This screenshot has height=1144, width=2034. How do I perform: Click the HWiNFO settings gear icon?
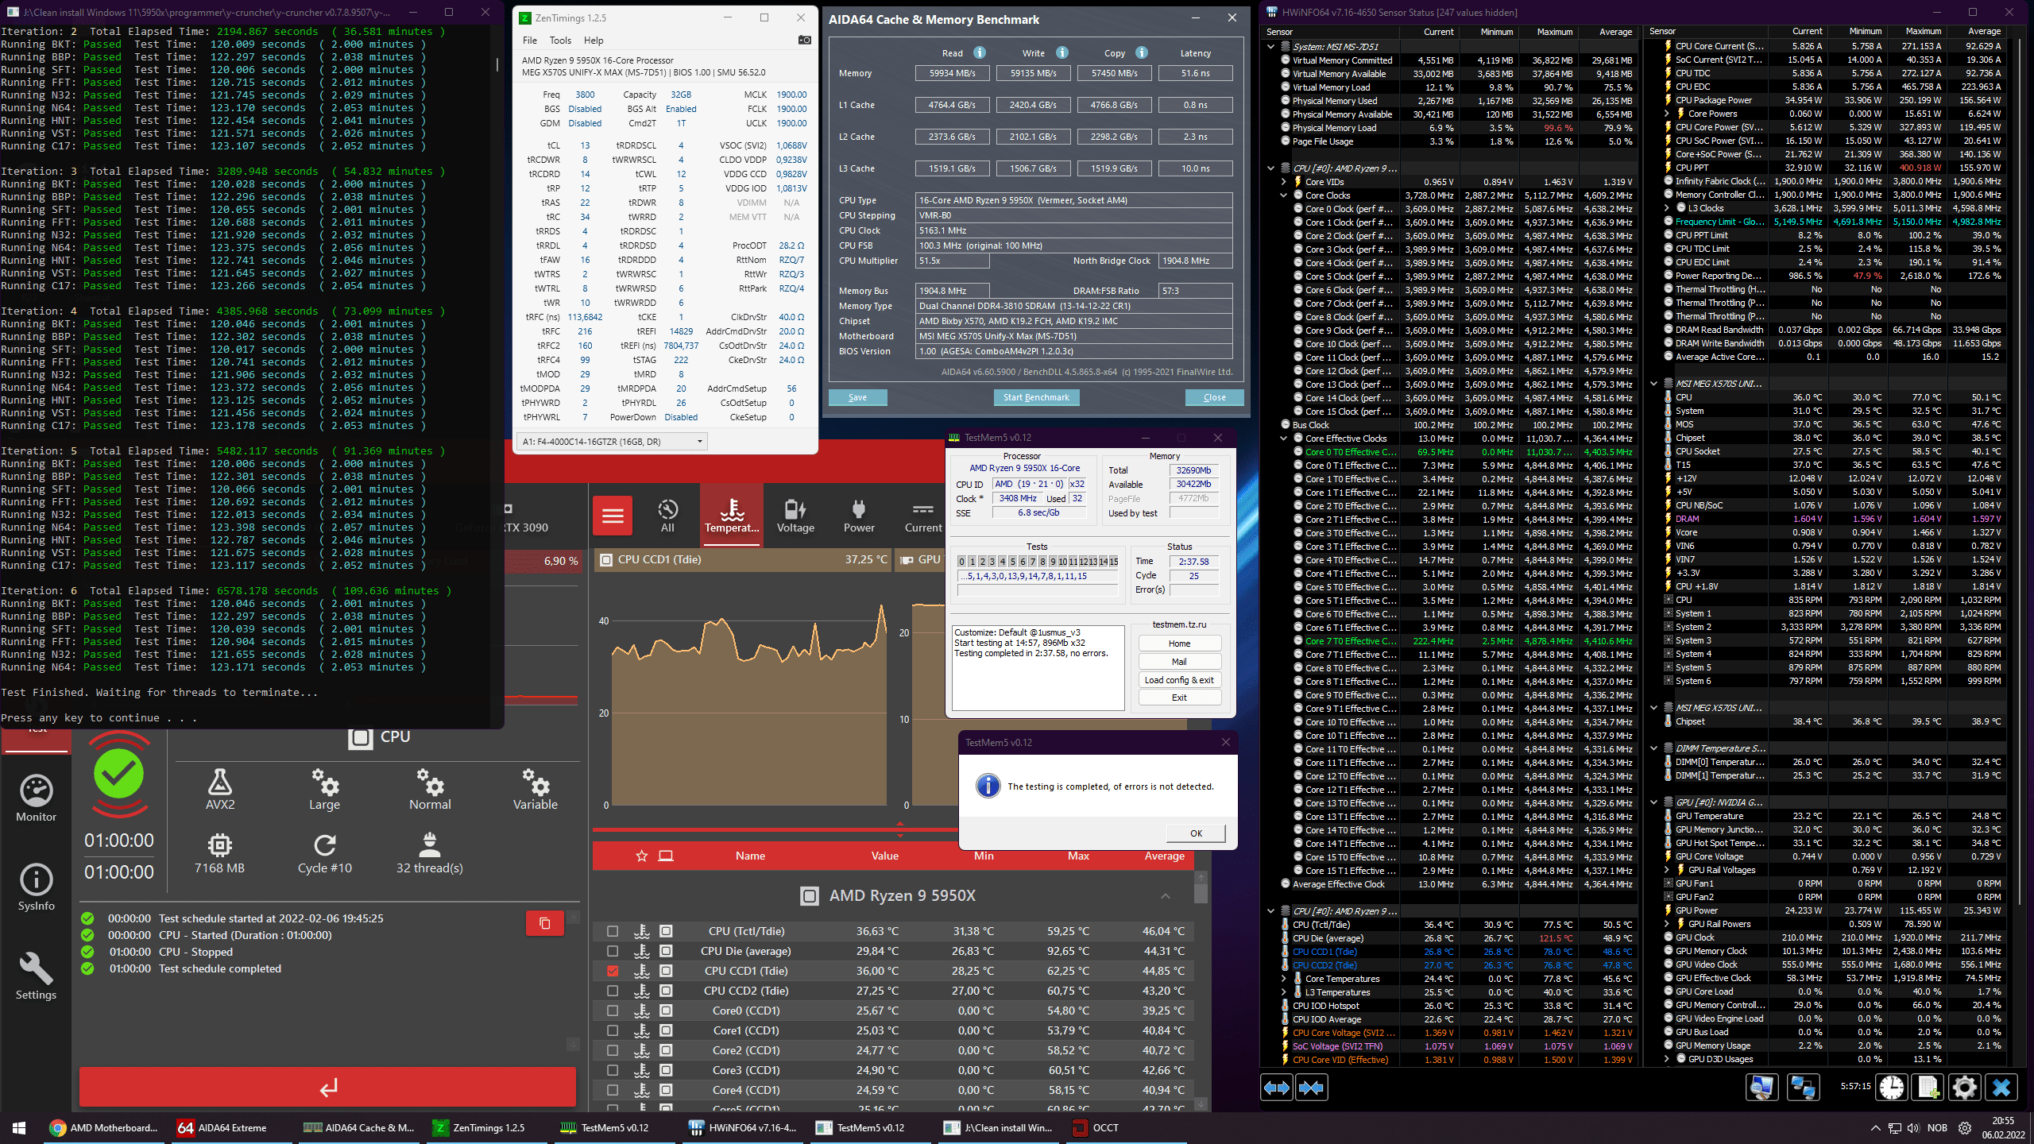pyautogui.click(x=1964, y=1087)
